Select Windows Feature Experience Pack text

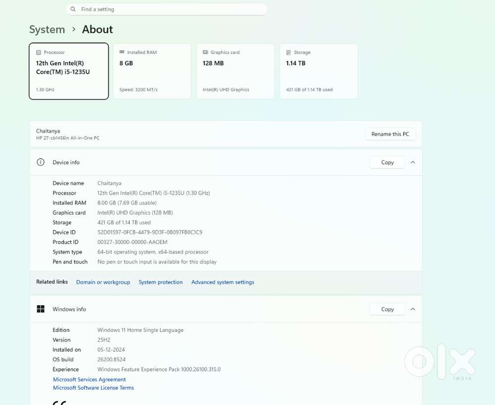[159, 369]
